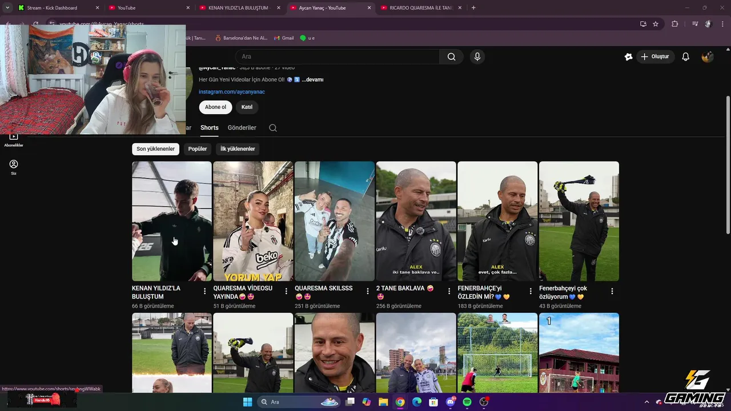Image resolution: width=731 pixels, height=411 pixels.
Task: Open YouTube notifications bell
Action: [x=686, y=57]
